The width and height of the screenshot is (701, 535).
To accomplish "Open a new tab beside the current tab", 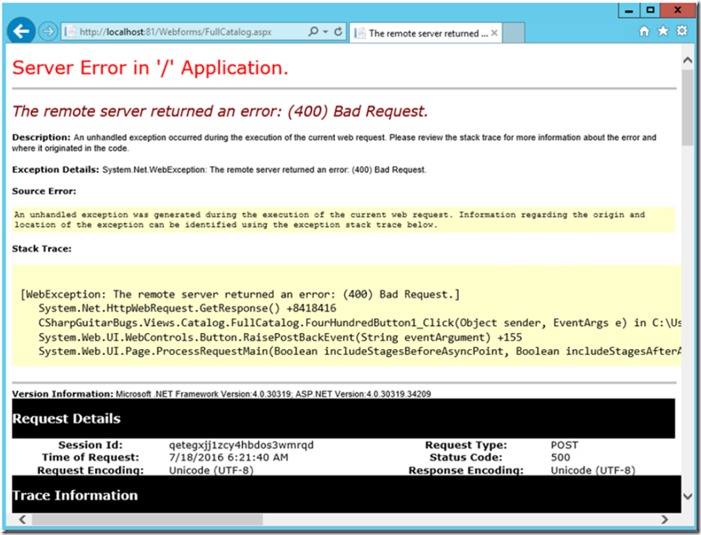I will [x=515, y=33].
